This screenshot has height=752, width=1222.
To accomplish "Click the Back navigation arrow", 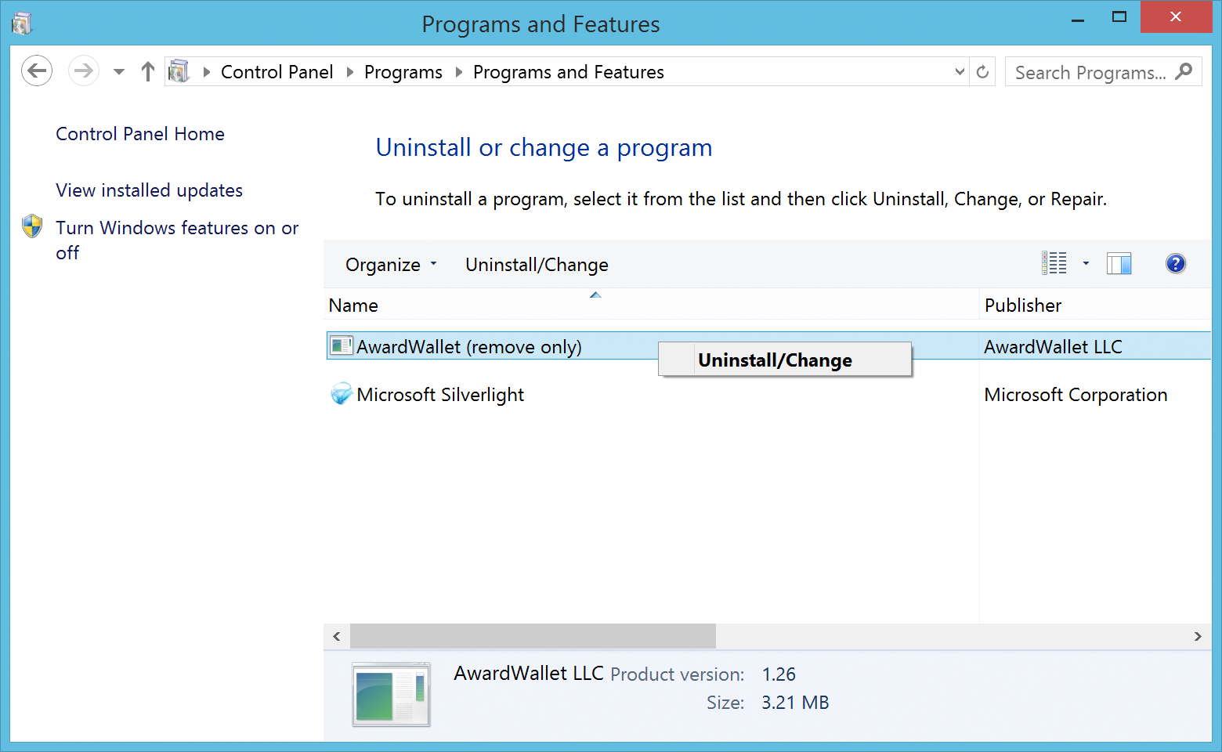I will [37, 71].
